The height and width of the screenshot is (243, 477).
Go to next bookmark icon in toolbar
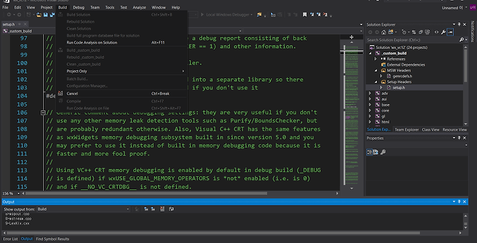pos(319,15)
